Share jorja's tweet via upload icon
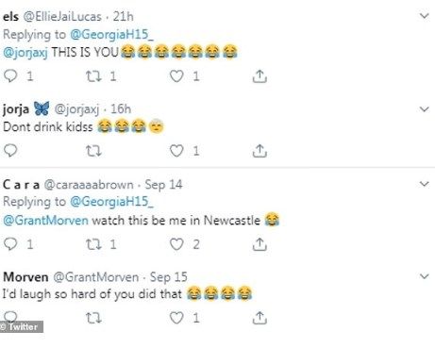Viewport: 435px width, 348px height. (259, 151)
